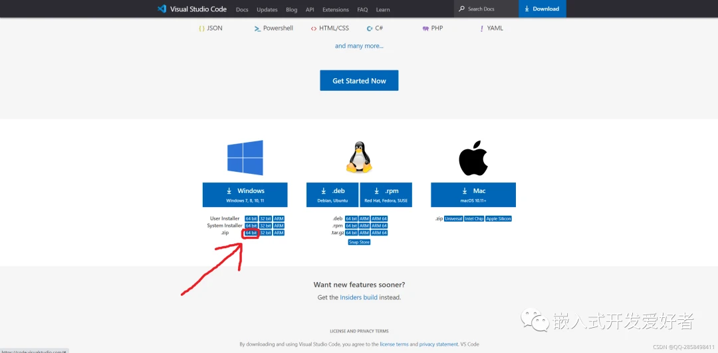Open the API section
The height and width of the screenshot is (353, 718).
pos(310,9)
